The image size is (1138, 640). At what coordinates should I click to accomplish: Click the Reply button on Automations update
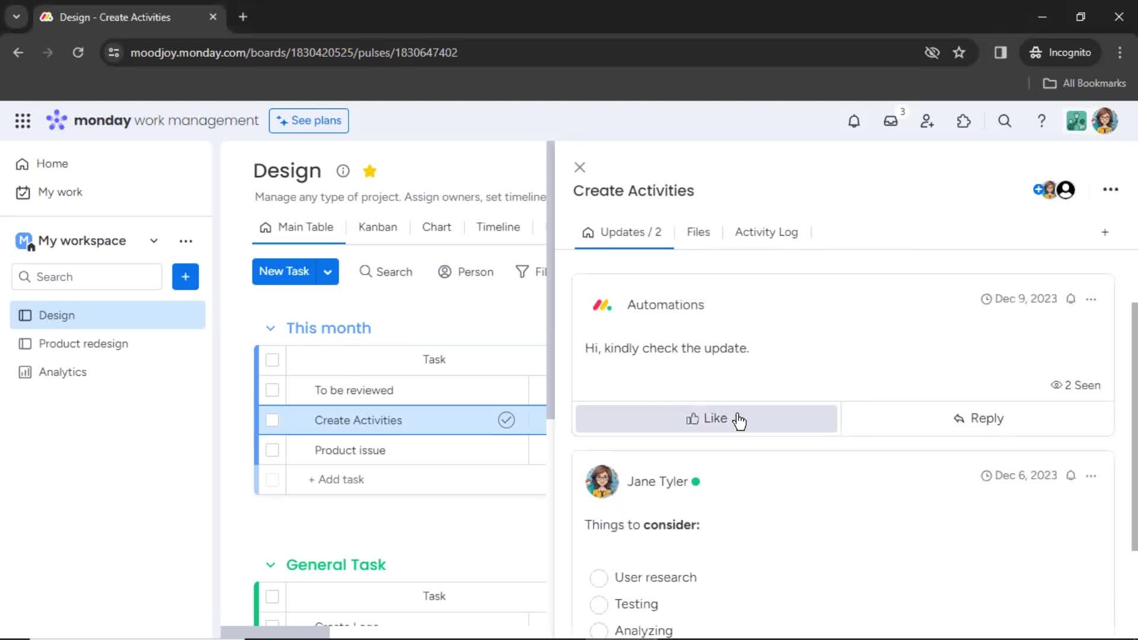[x=979, y=418]
